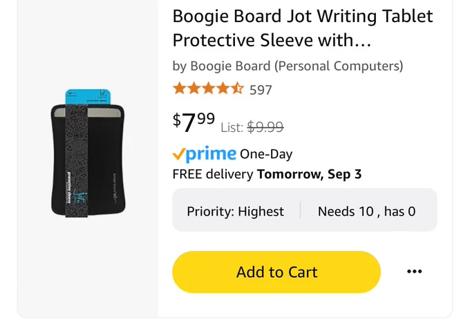
Task: Click the first filled rating star
Action: (179, 88)
